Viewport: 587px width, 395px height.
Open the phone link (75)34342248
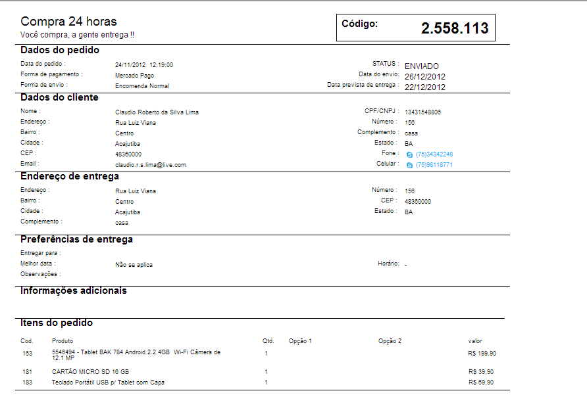click(434, 154)
